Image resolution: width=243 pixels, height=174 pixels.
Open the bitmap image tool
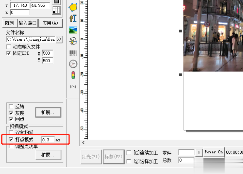pos(73,30)
